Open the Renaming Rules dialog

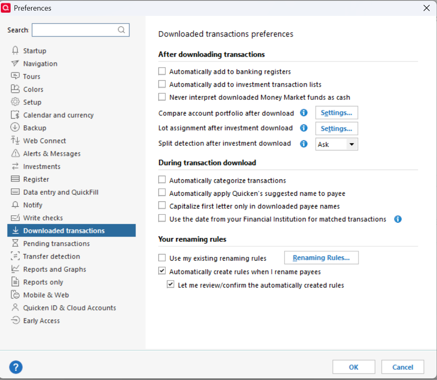[321, 258]
